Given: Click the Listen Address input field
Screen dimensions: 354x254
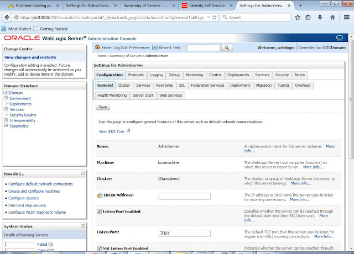Looking at the screenshot, I should [184, 197].
